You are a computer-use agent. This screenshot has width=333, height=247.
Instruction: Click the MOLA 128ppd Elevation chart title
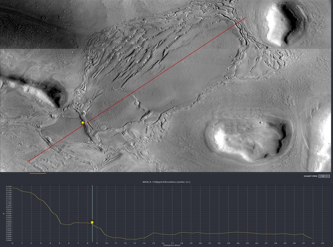166,182
